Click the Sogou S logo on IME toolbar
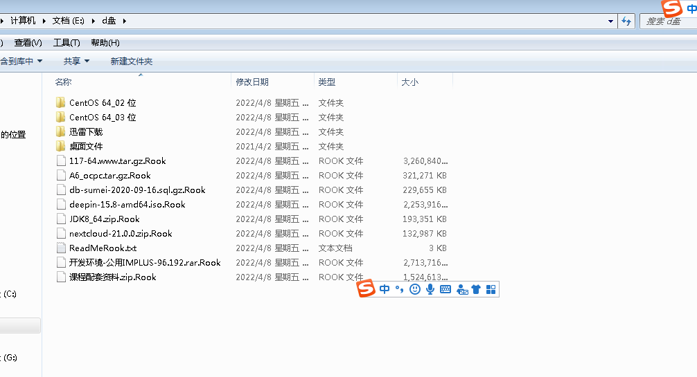Viewport: 697px width, 377px height. tap(367, 288)
